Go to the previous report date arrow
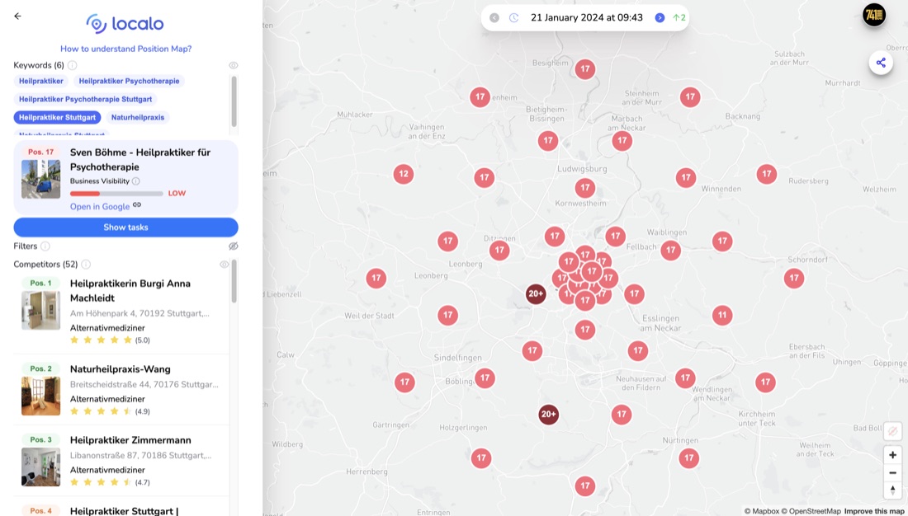Viewport: 908px width, 516px height. point(494,18)
